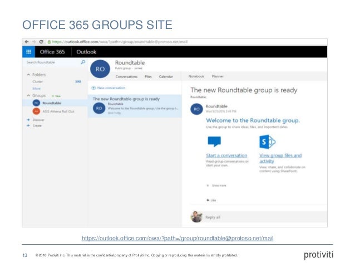Expand message with Show more arrow
The height and width of the screenshot is (267, 355).
(208, 185)
